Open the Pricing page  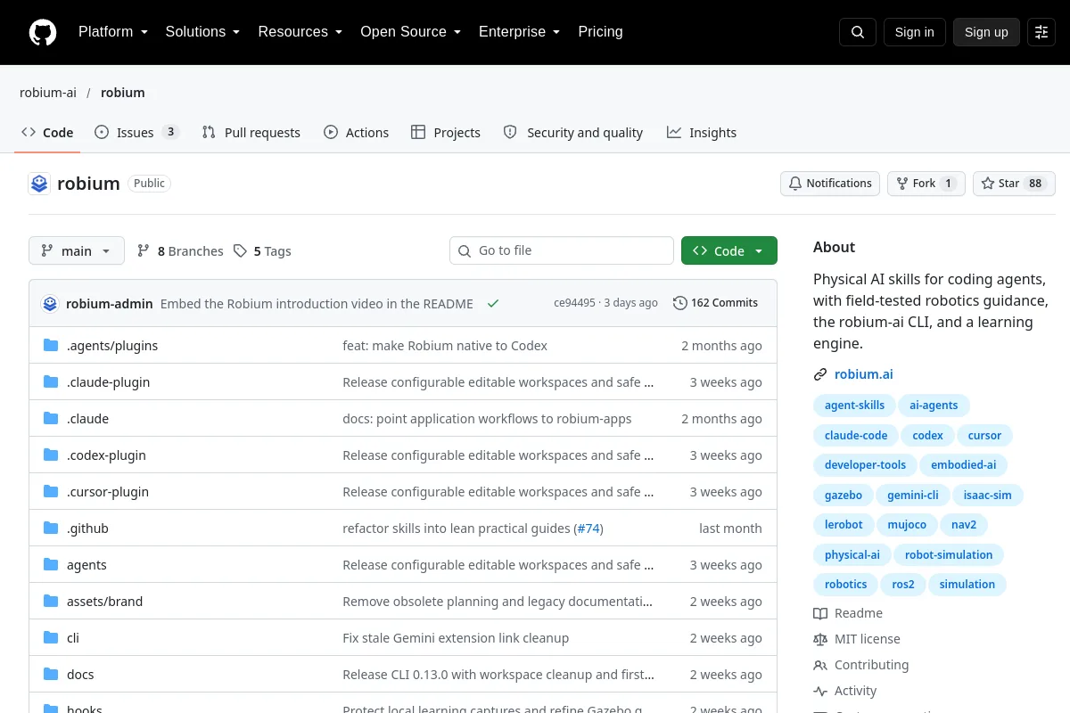pyautogui.click(x=600, y=32)
